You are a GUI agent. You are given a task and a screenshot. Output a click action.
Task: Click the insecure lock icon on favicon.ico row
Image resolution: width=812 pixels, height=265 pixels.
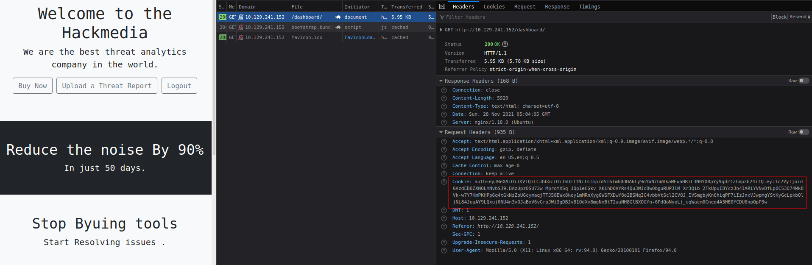coord(241,37)
